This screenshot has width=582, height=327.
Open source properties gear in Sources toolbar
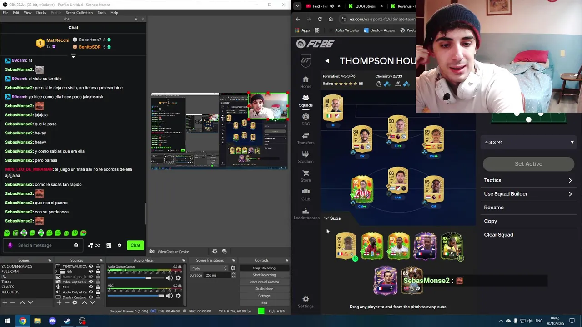pos(75,302)
